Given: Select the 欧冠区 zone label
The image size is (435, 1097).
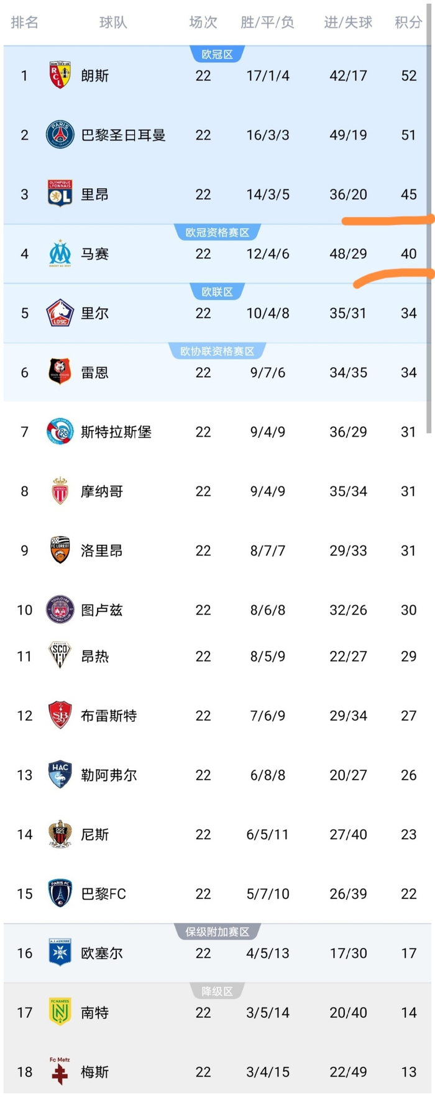Looking at the screenshot, I should (217, 55).
